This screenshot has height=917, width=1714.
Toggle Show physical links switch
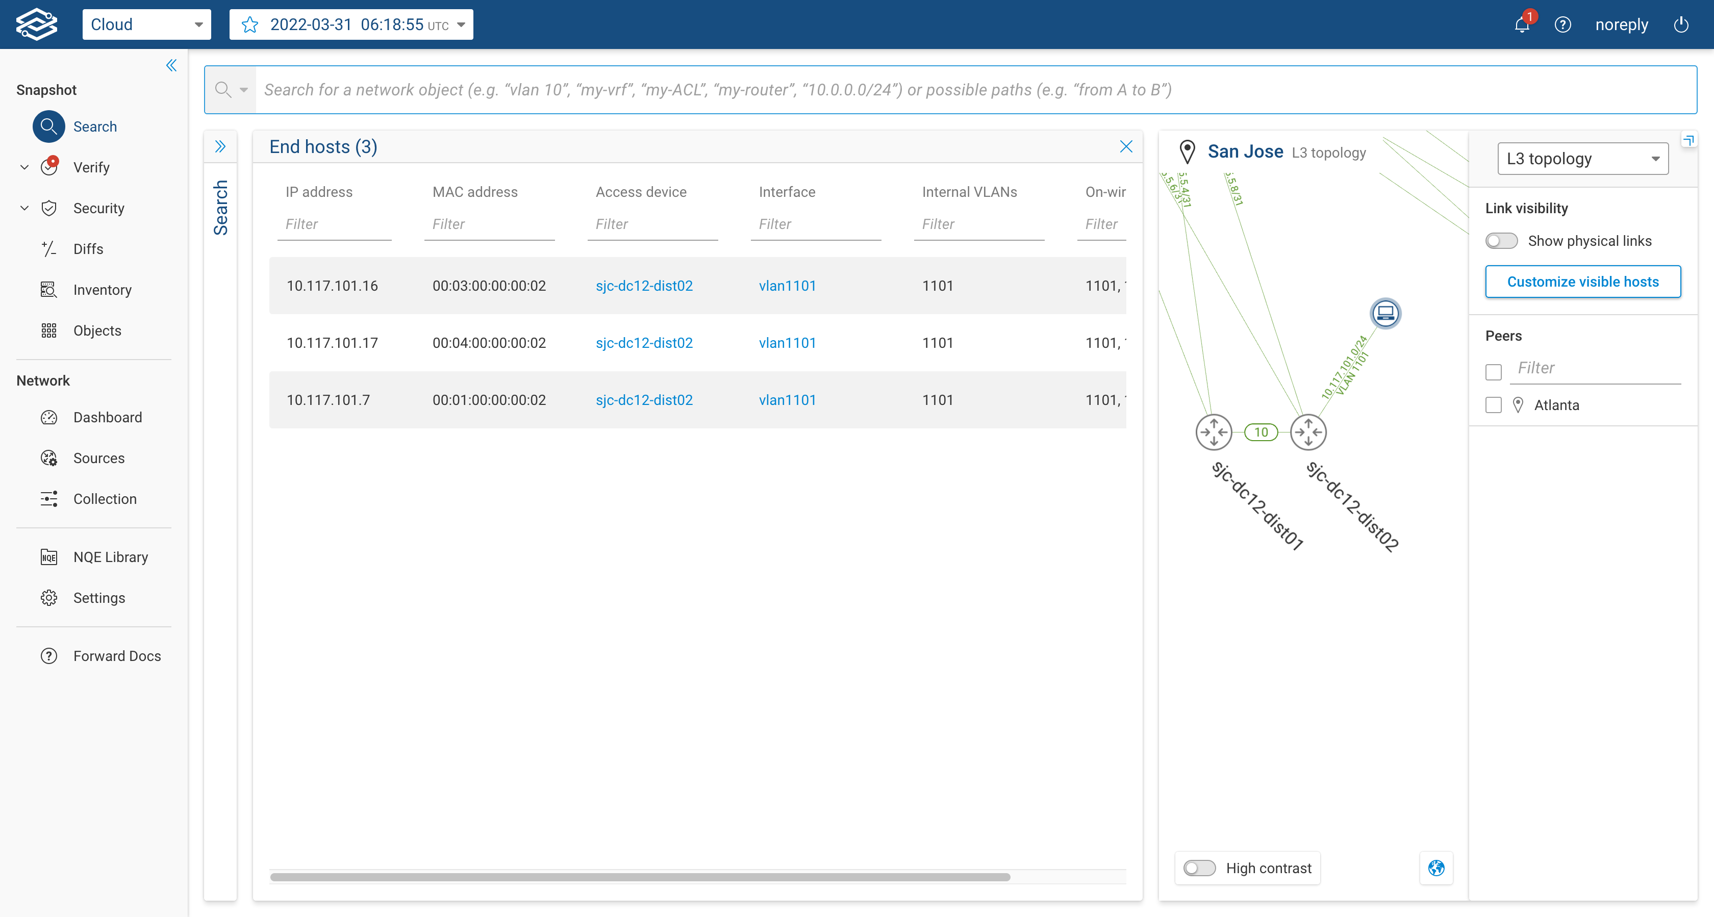1501,241
